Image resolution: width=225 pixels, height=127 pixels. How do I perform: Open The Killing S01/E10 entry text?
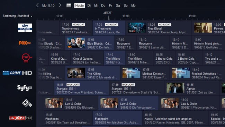(x=102, y=77)
